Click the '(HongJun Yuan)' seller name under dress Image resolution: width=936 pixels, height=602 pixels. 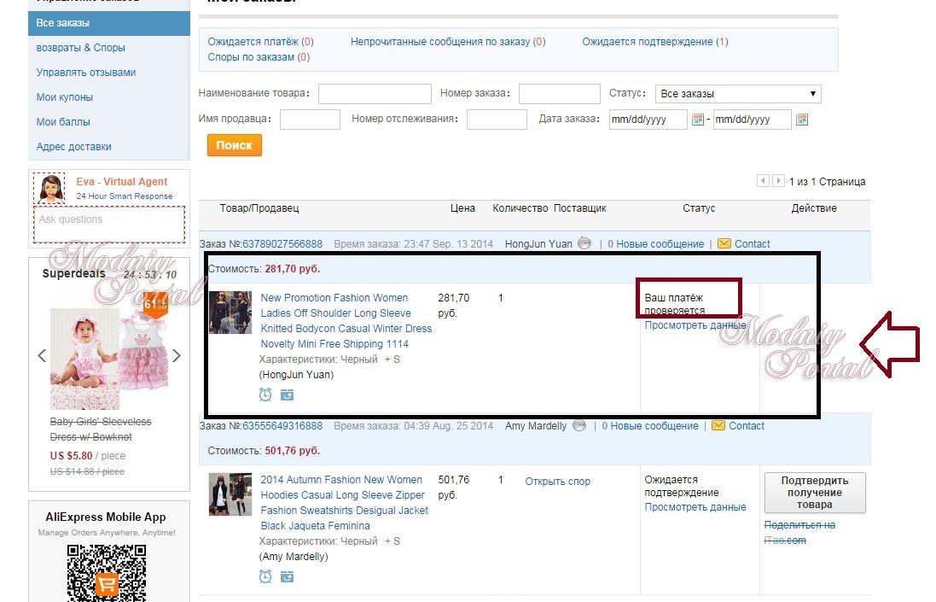pyautogui.click(x=296, y=375)
